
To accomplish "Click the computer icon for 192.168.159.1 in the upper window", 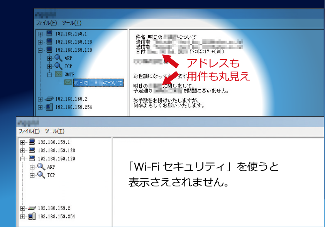I will tap(49, 33).
